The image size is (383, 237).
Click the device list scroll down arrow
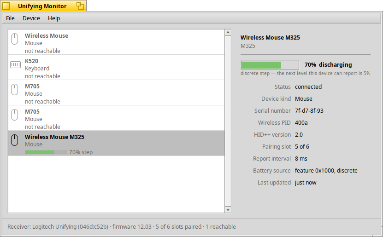pyautogui.click(x=228, y=210)
